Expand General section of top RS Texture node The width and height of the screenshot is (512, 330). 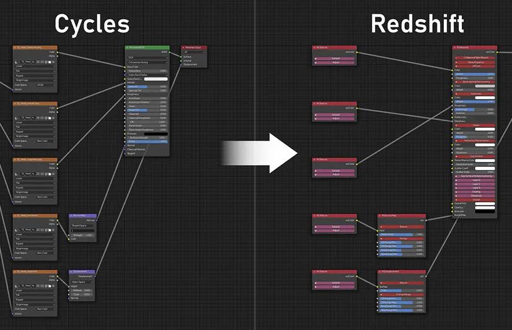(x=335, y=59)
